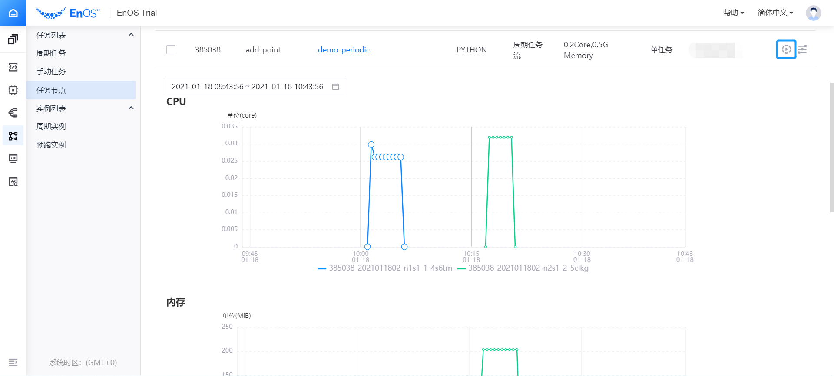This screenshot has height=376, width=834.
Task: Toggle legend 385038-2021011802-n1s1-1-4s6tm series
Action: click(385, 268)
